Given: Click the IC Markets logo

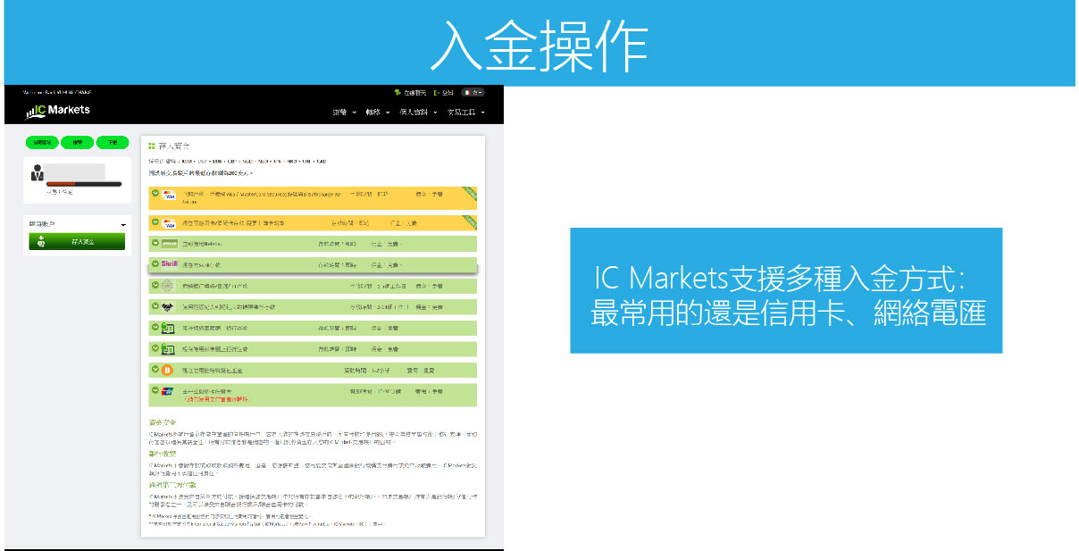Looking at the screenshot, I should [x=59, y=111].
